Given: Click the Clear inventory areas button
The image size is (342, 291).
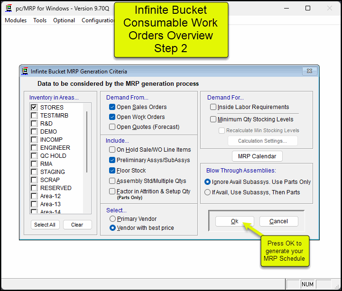Looking at the screenshot, I should point(77,225).
